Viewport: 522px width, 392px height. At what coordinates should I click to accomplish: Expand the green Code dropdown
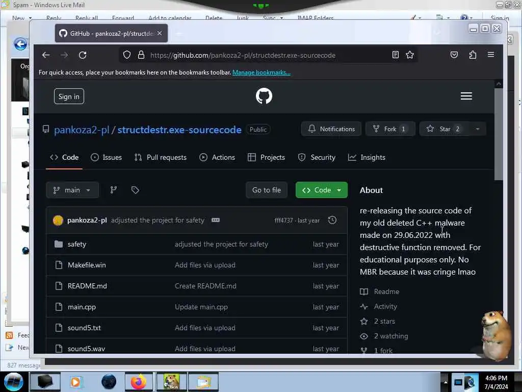tap(321, 190)
